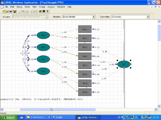The image size is (161, 120).
Task: Open the Setup menu
Action: tap(19, 7)
